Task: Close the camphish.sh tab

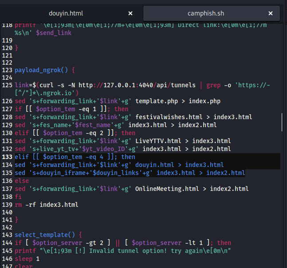Action: (x=271, y=13)
